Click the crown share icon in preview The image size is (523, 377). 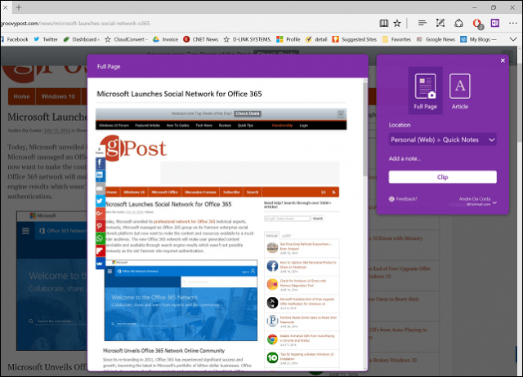100,263
